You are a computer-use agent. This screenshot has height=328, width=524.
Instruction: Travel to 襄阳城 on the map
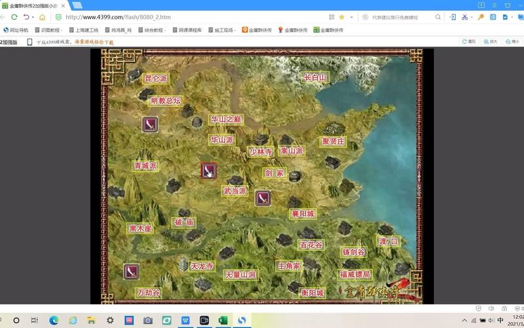(303, 214)
